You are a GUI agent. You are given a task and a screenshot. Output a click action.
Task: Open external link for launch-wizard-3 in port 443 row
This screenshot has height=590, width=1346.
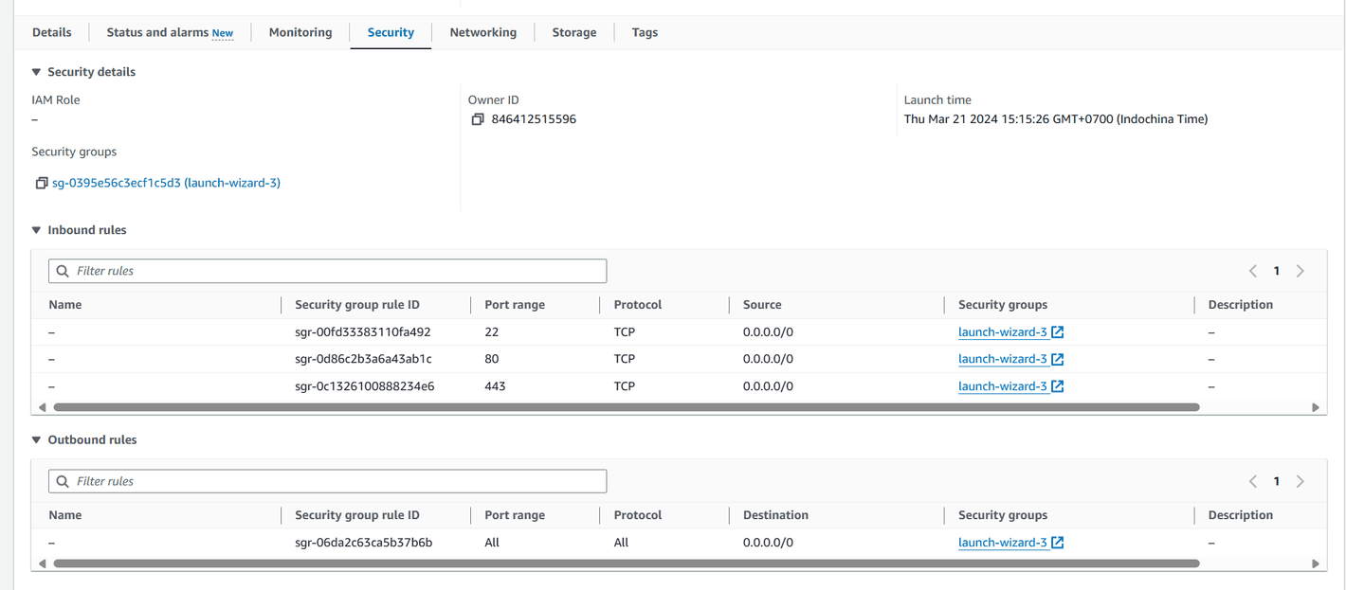pos(1059,385)
